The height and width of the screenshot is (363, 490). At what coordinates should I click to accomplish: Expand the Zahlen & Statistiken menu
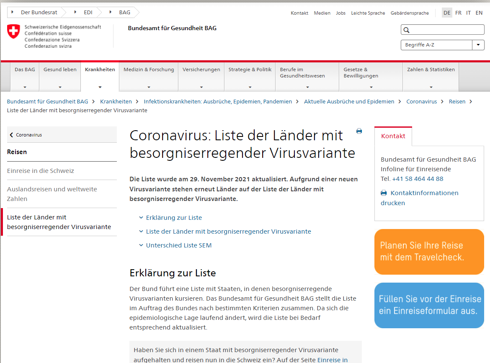click(x=431, y=77)
